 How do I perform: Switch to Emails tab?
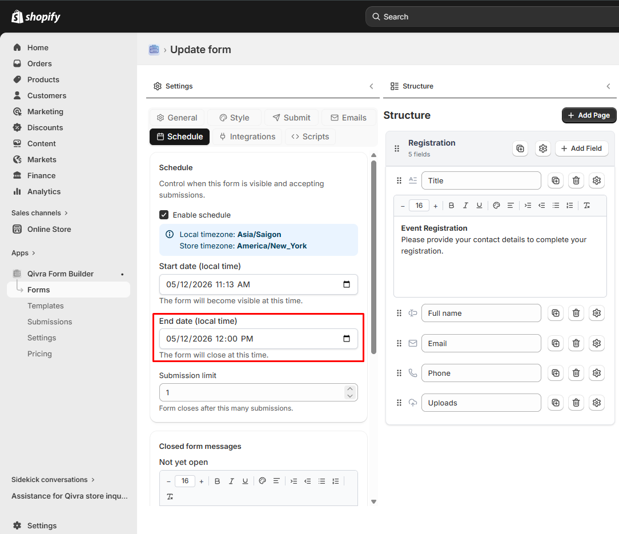(x=348, y=118)
